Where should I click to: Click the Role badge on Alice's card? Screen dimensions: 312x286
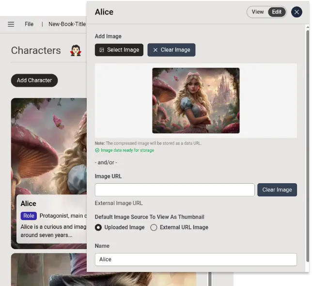tap(29, 216)
